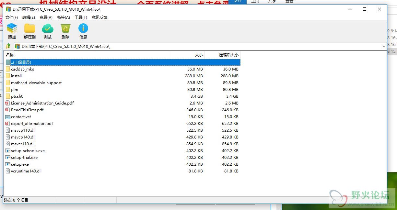Click the ReadThisFirst.pdf file icon
Screen dimensions: 397x210
(8, 110)
